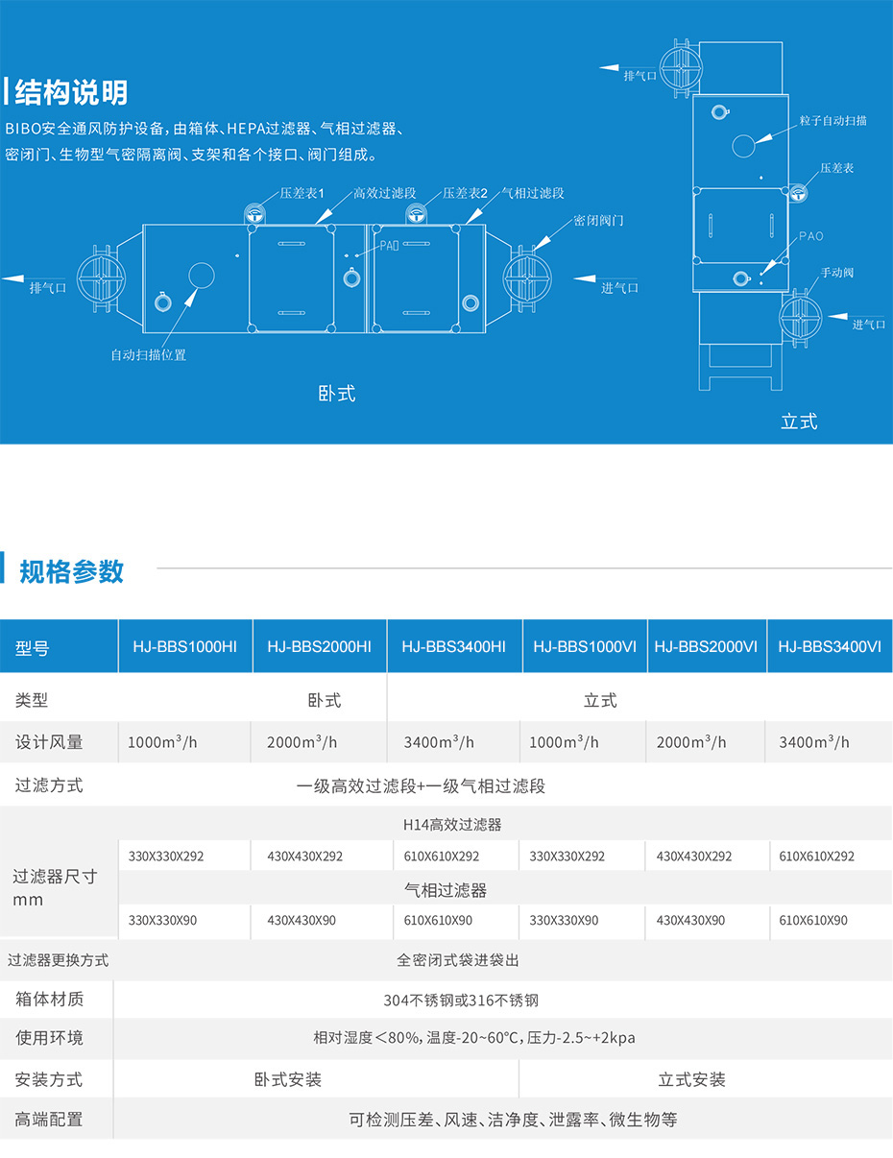Switch to the HJ-BBS1000HI column header
The image size is (893, 1158).
pyautogui.click(x=184, y=645)
